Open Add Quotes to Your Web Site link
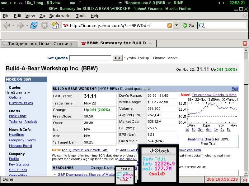Screen dimensions: 249x186 (x=84, y=150)
